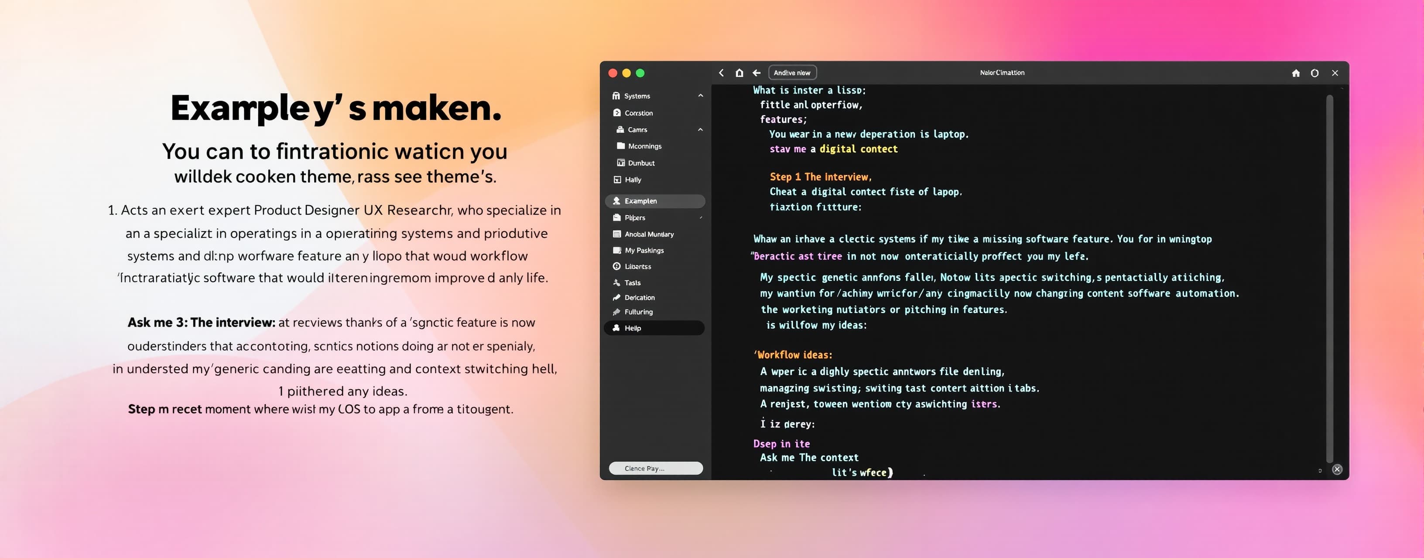Click the Dumbuut item icon
Viewport: 1424px width, 558px height.
coord(621,163)
